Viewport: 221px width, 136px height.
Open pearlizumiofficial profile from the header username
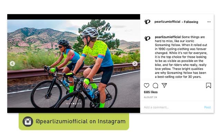(x=167, y=22)
